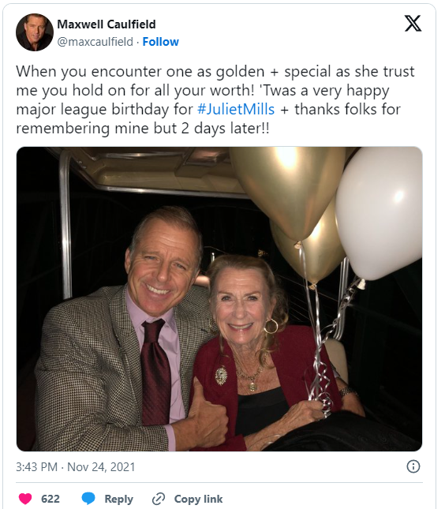Viewport: 445px width, 509px height.
Task: Click the white balloon in photo
Action: 379,213
